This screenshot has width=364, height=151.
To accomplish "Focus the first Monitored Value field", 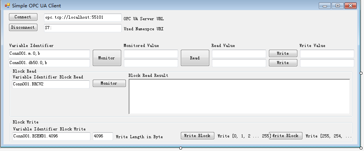I will tap(151, 54).
